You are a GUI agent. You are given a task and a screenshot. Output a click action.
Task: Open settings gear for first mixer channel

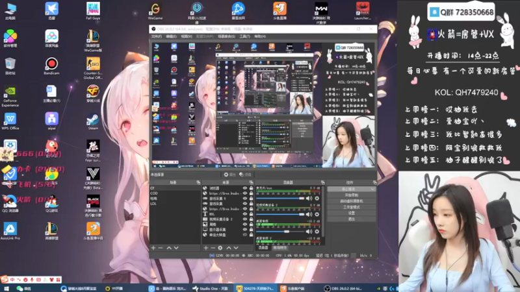[x=317, y=199]
